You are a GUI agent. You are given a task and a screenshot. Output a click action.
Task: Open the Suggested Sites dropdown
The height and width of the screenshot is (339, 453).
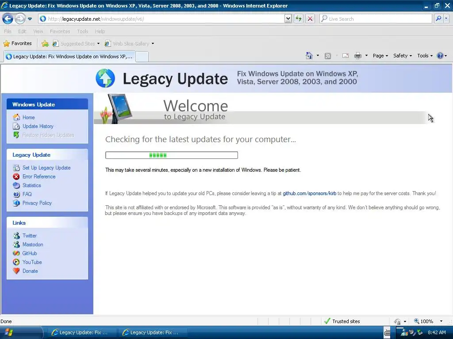click(76, 44)
